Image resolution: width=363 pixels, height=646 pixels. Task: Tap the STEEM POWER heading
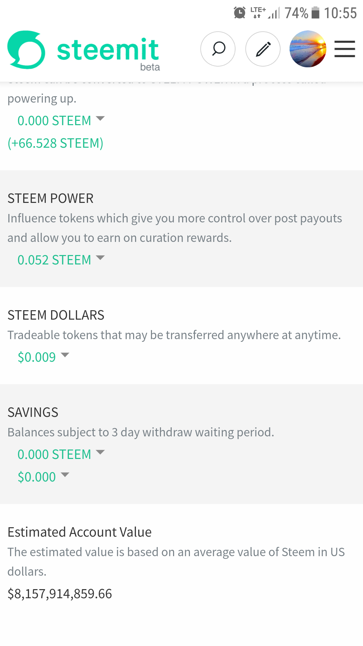(50, 199)
